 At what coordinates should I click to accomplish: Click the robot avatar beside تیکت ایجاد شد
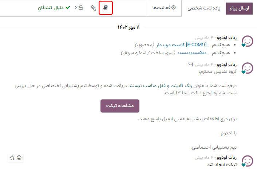point(248,161)
